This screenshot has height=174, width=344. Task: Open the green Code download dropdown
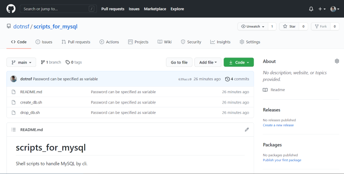239,62
